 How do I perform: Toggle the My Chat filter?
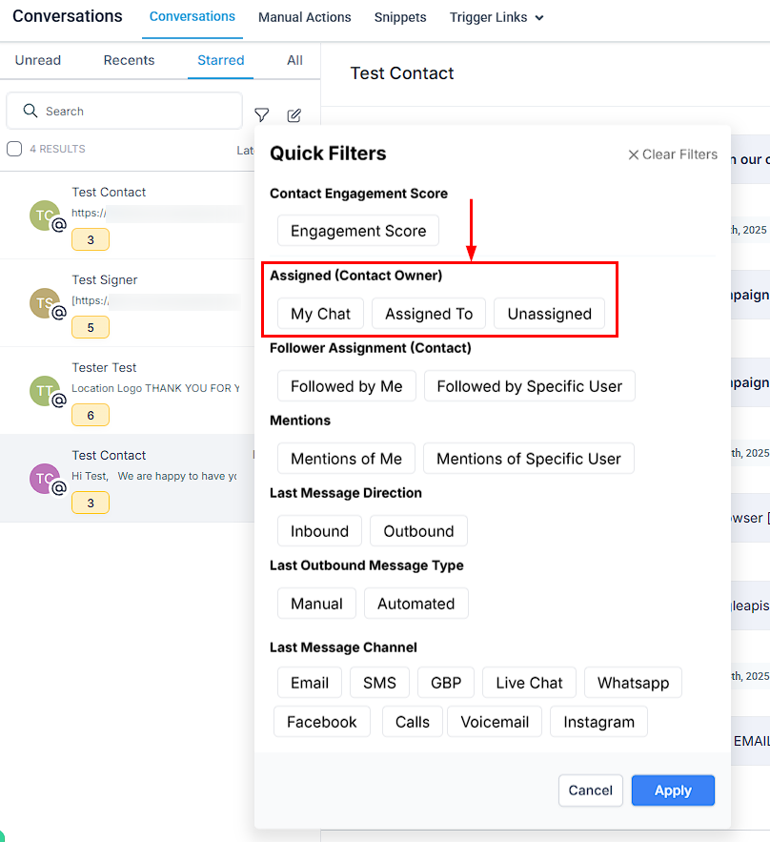click(x=320, y=314)
